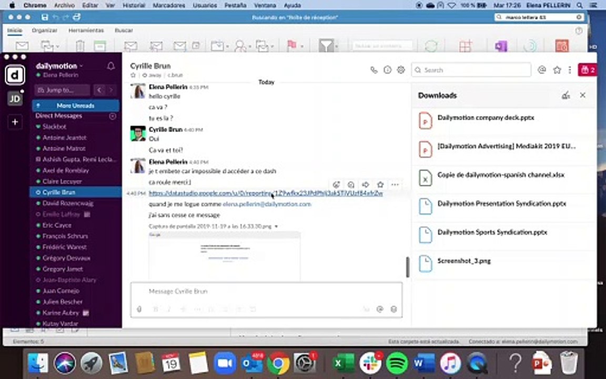Open Dailymotion Sports Syndication.pptx download
Image resolution: width=606 pixels, height=379 pixels.
[503, 235]
